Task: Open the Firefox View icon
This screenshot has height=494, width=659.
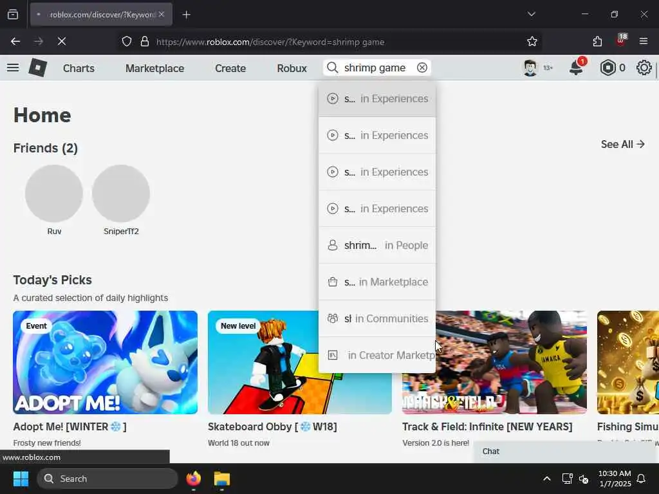Action: (x=13, y=14)
